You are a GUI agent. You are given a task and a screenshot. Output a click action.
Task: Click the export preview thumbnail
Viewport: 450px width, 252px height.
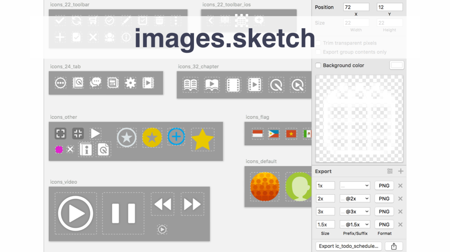coord(359,119)
